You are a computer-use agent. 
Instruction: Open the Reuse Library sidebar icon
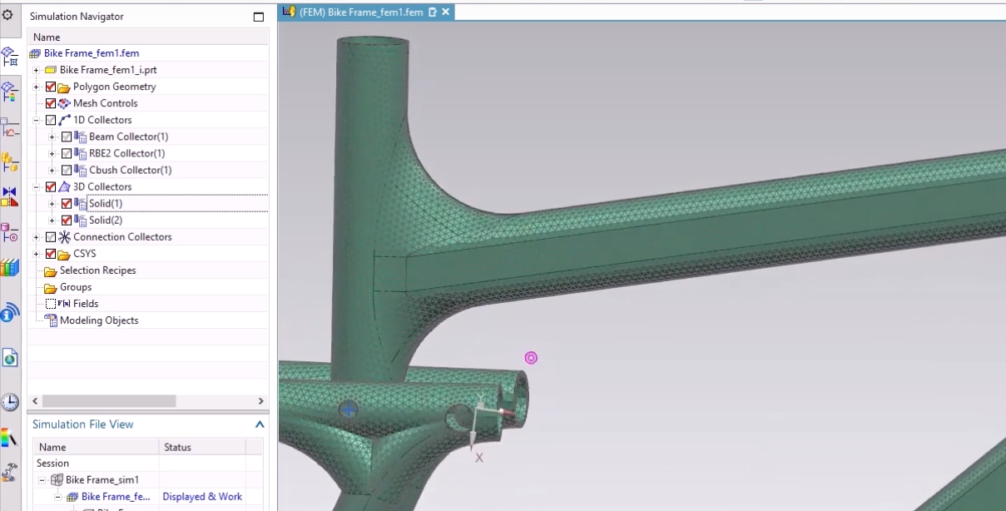(x=10, y=268)
